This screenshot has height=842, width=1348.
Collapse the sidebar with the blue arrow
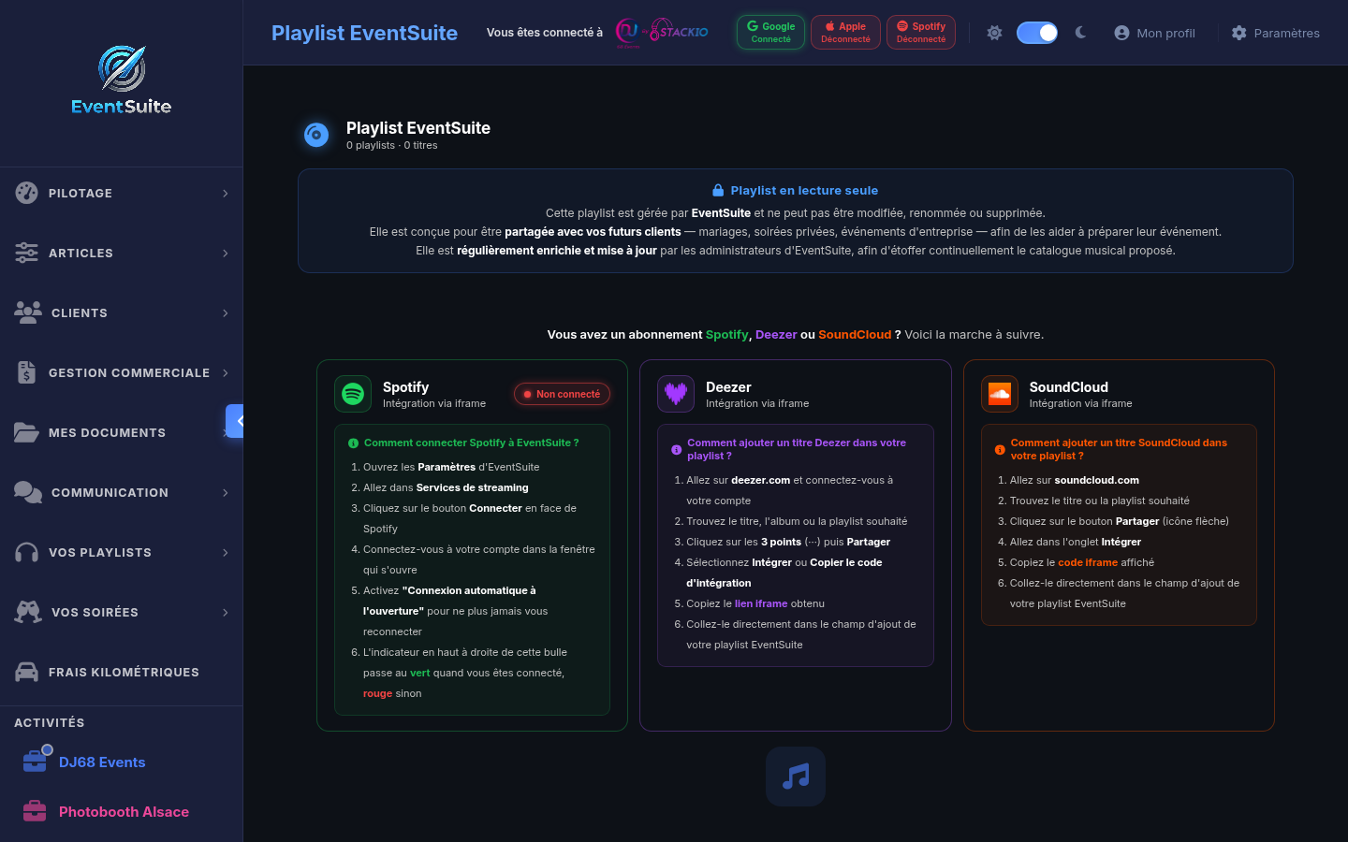[238, 421]
